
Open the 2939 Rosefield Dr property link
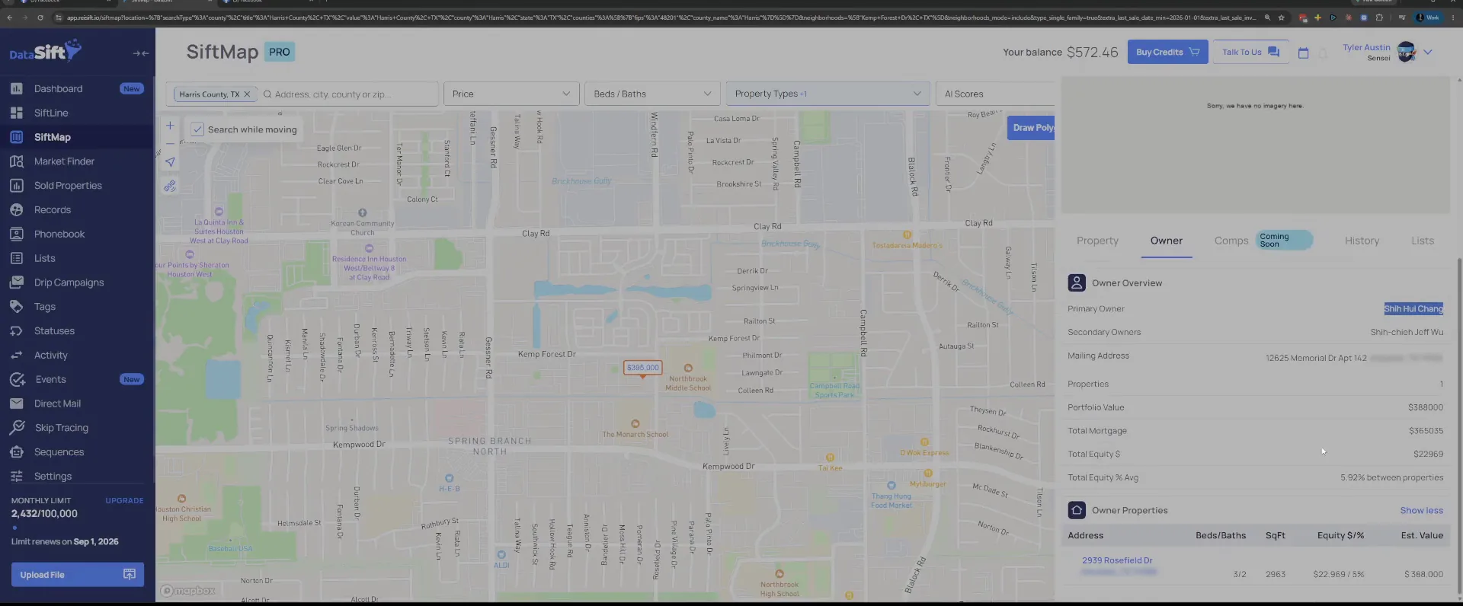click(x=1117, y=560)
